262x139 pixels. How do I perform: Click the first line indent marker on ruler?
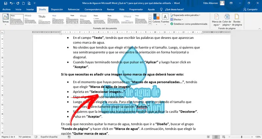[61, 31]
